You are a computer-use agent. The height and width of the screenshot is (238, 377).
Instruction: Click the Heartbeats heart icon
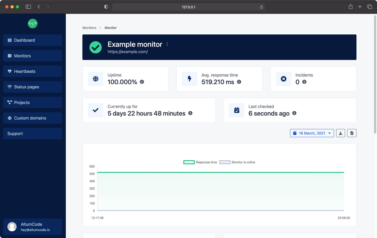pos(10,71)
